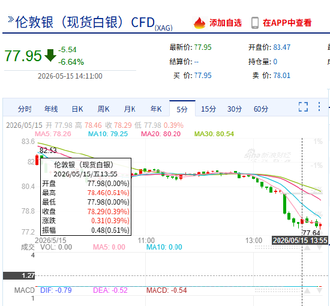Click the 在APP中查看 link
The width and height of the screenshot is (330, 306).
tap(287, 23)
